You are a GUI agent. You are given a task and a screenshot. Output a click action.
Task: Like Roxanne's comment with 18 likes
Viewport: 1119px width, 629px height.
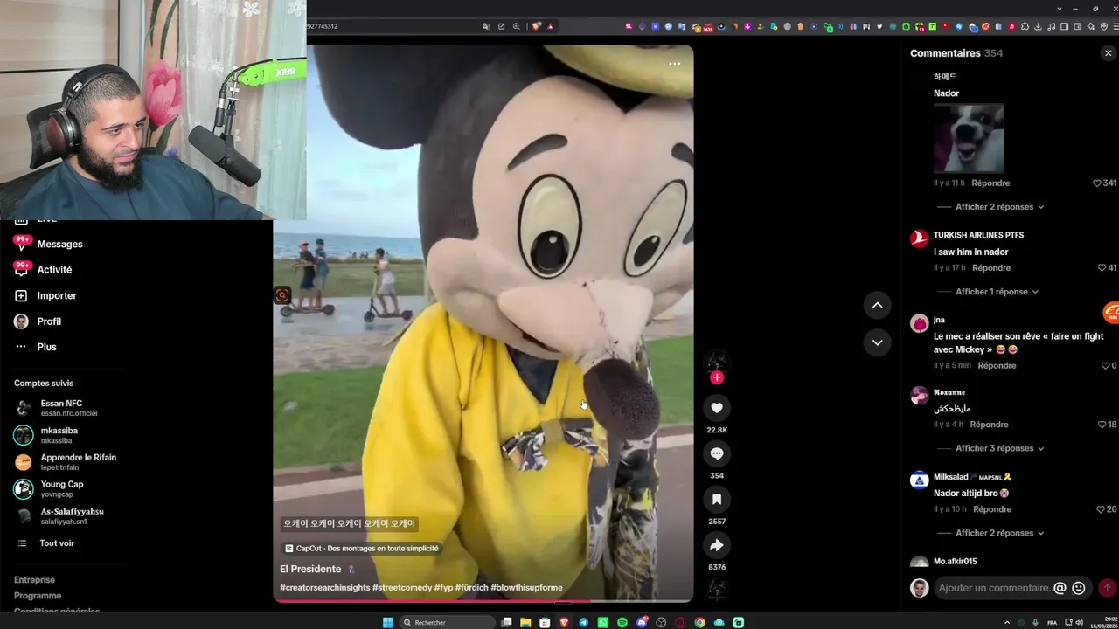(x=1102, y=425)
